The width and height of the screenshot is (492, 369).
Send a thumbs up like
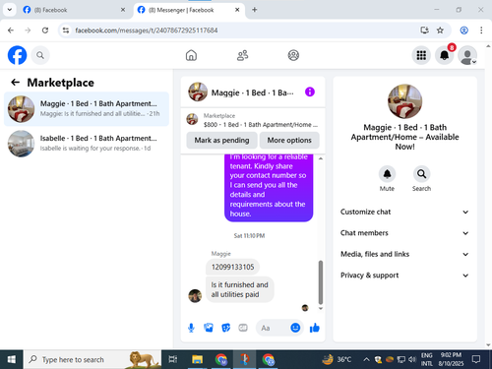[315, 328]
